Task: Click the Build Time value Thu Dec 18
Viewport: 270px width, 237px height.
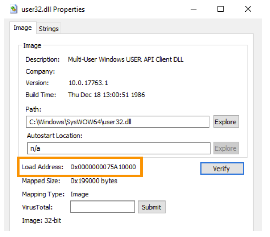Action: [x=106, y=95]
